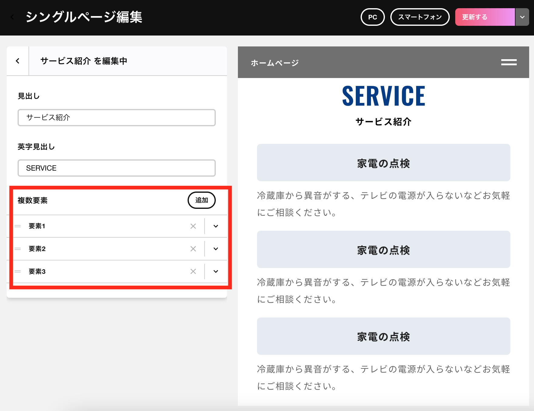Click the 見出し field label
This screenshot has height=411, width=534.
[29, 96]
